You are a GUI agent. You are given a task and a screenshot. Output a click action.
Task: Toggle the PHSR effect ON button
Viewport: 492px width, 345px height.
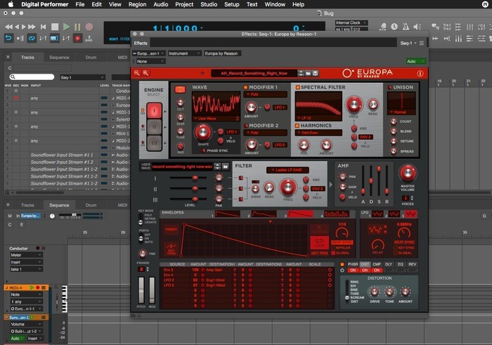pyautogui.click(x=353, y=270)
